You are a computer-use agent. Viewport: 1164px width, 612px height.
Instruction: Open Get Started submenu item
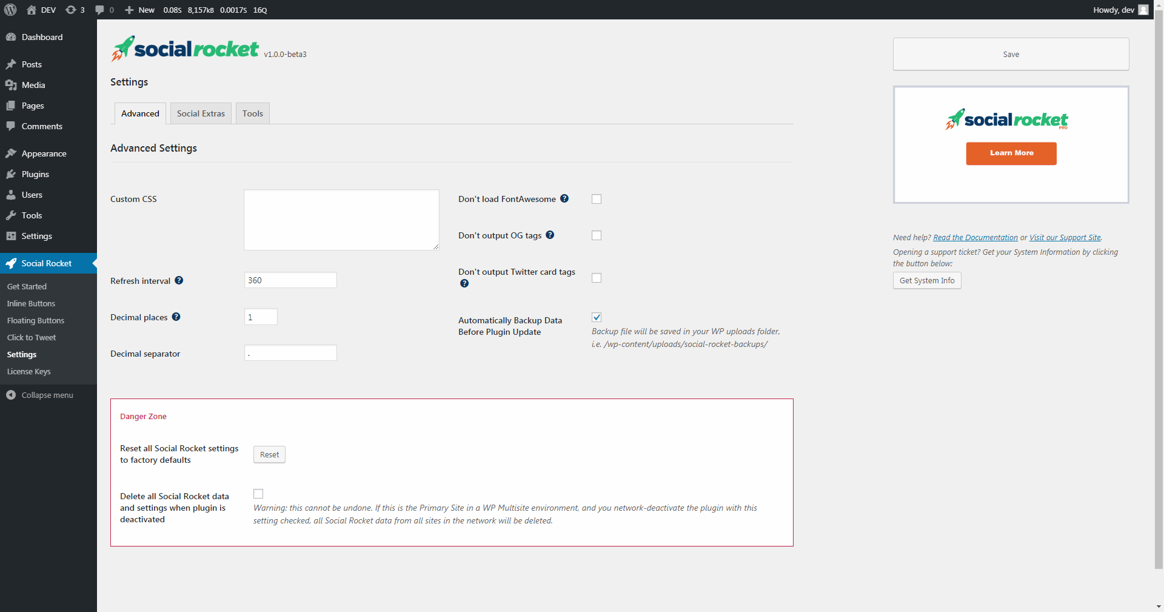point(27,286)
